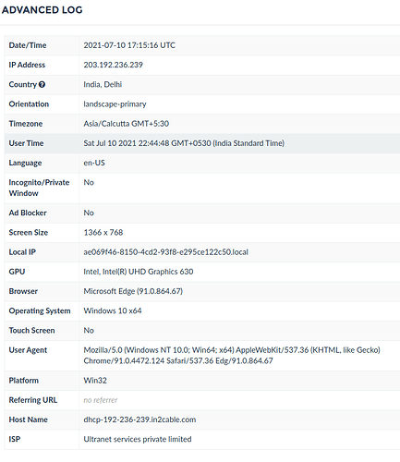
Task: Select the landscape-primary orientation value
Action: [x=115, y=104]
